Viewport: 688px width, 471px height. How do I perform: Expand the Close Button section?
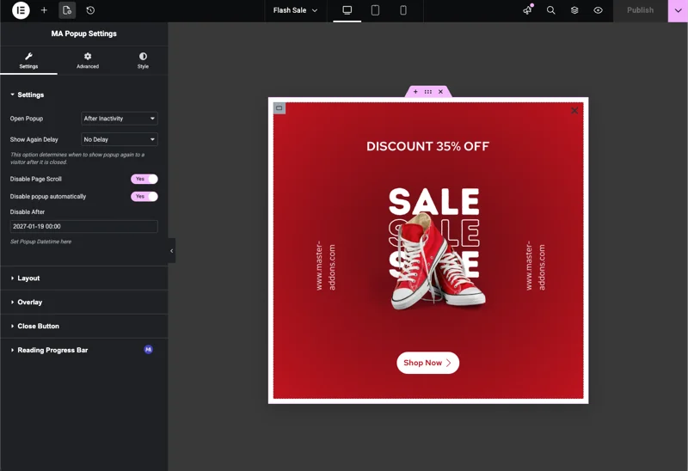(83, 326)
